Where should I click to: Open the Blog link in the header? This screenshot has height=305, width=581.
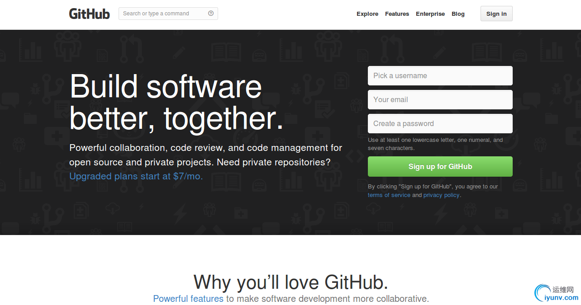point(458,14)
